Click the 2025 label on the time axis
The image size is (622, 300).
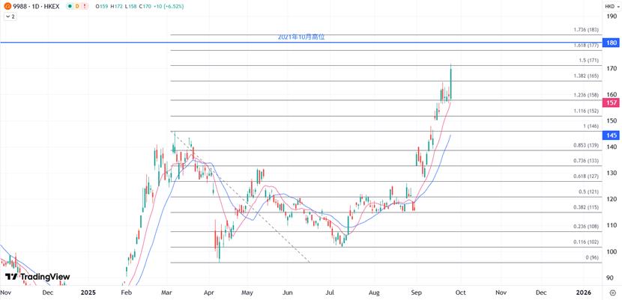pos(88,294)
